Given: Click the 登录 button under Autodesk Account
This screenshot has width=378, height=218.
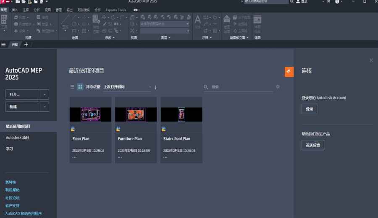Looking at the screenshot, I should pyautogui.click(x=309, y=109).
